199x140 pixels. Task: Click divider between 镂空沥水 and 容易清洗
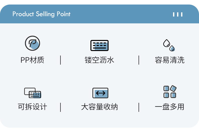pos(139,60)
